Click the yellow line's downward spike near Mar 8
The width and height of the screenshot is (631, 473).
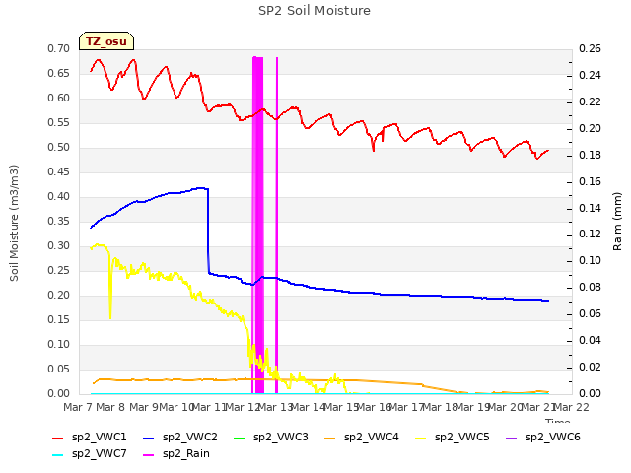(x=110, y=286)
